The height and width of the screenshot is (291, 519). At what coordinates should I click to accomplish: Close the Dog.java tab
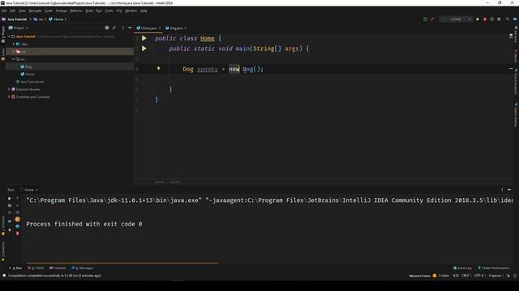click(186, 28)
